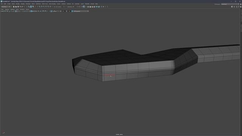Expand the Symmetry setting dropdown
This screenshot has width=242, height=136.
point(71,7)
